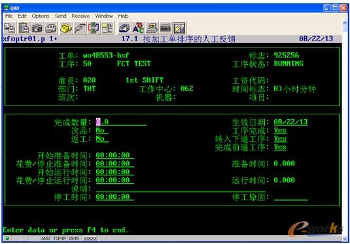Open the File menu
Viewport: 350px width, 244px height.
[x=9, y=16]
